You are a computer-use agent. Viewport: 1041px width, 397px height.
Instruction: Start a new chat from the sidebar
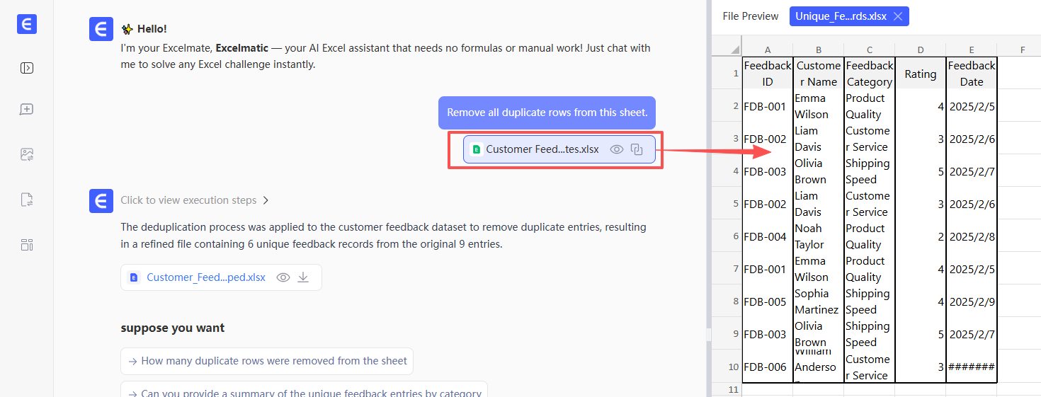pos(27,110)
